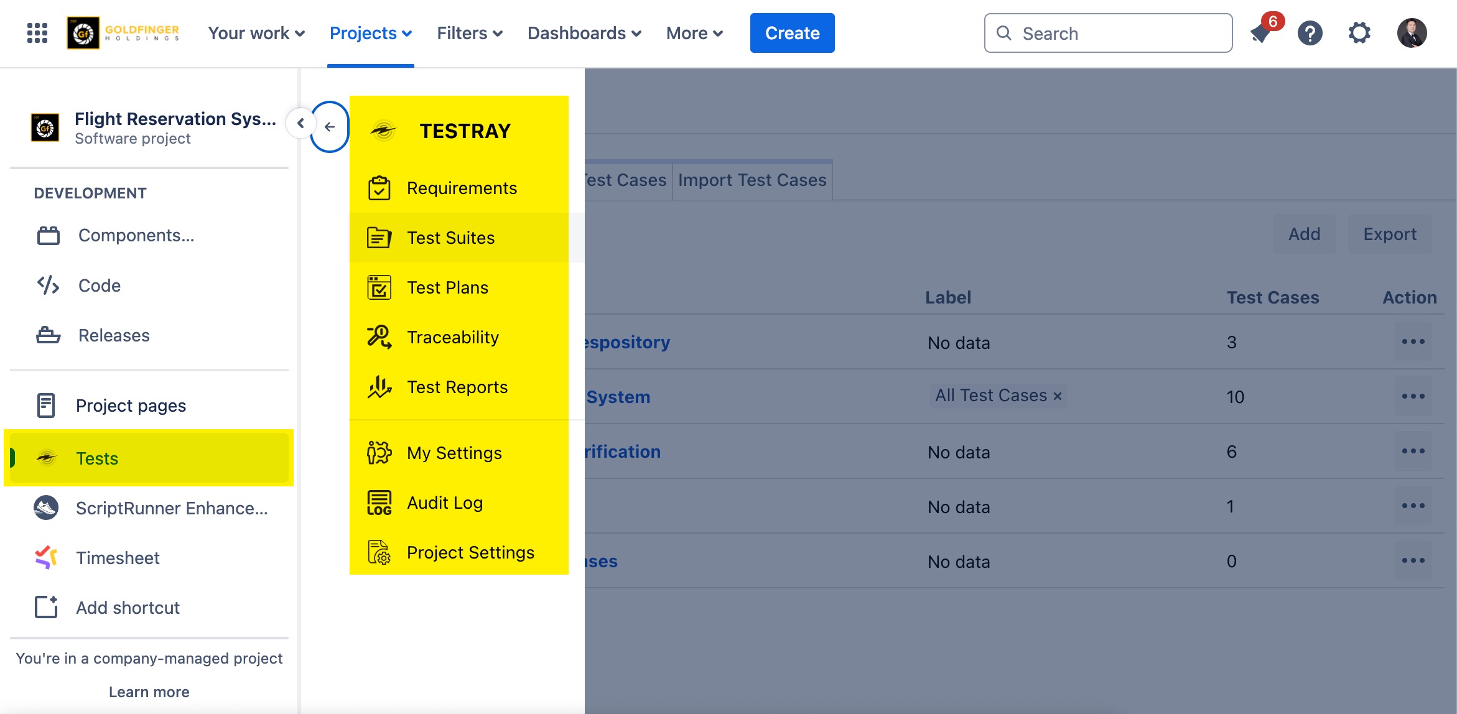1457x714 pixels.
Task: Open the settings gear icon
Action: (x=1360, y=33)
